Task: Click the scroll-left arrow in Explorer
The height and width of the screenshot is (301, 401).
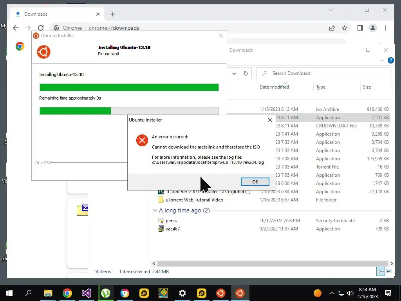Action: 154,263
